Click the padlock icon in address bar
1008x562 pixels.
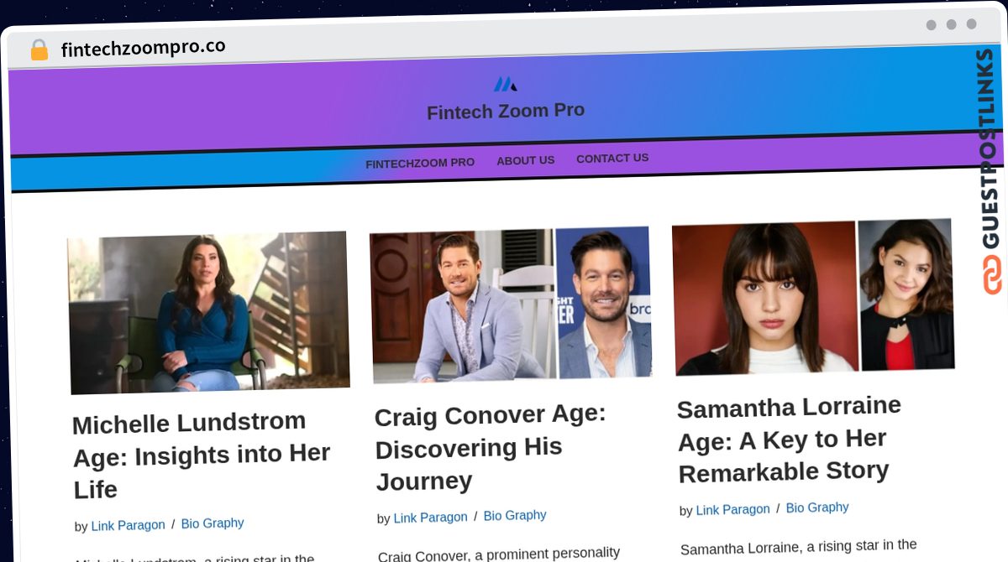click(39, 49)
